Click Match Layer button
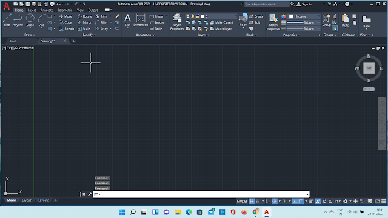The width and height of the screenshot is (388, 218). tap(221, 29)
